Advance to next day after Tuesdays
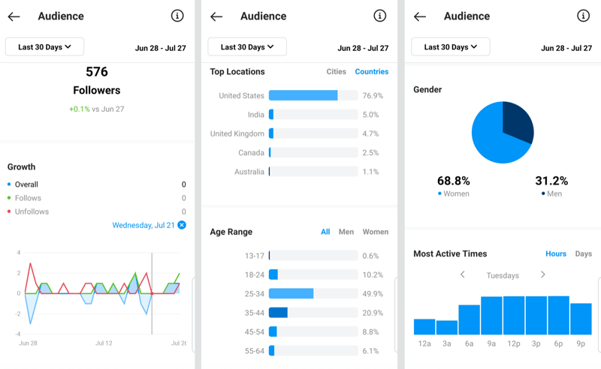Screen dimensions: 601x369 543,275
